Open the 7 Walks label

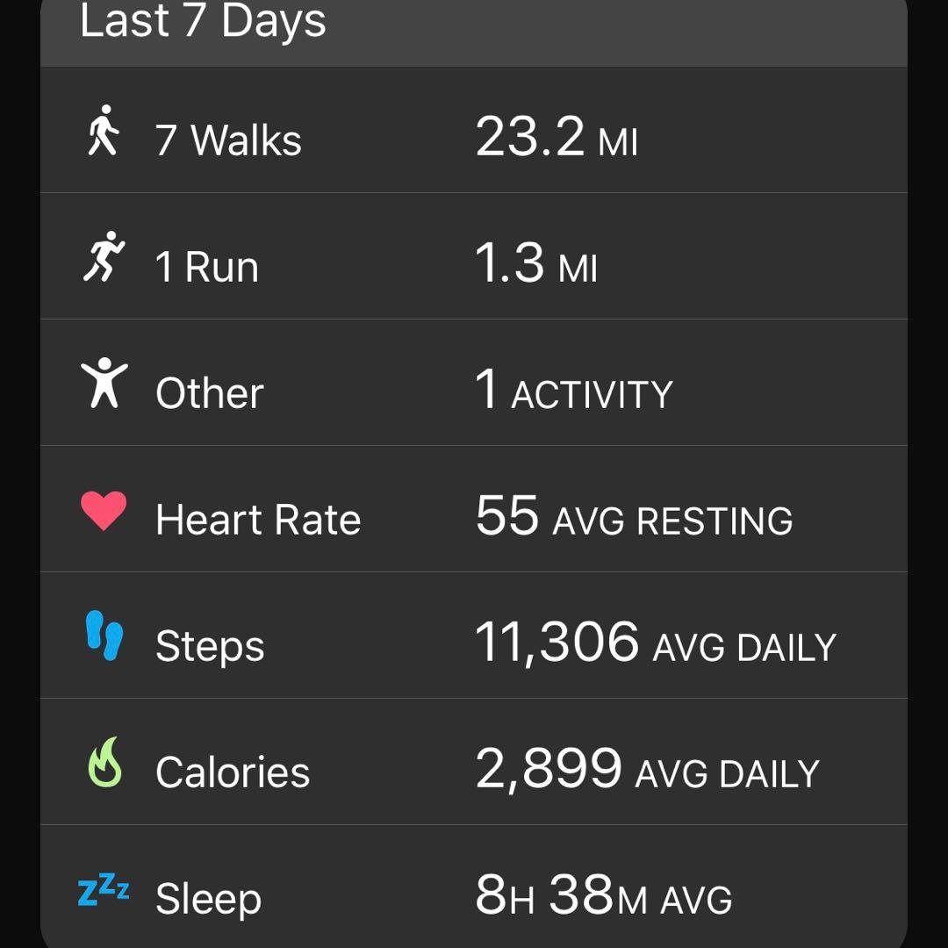(228, 140)
